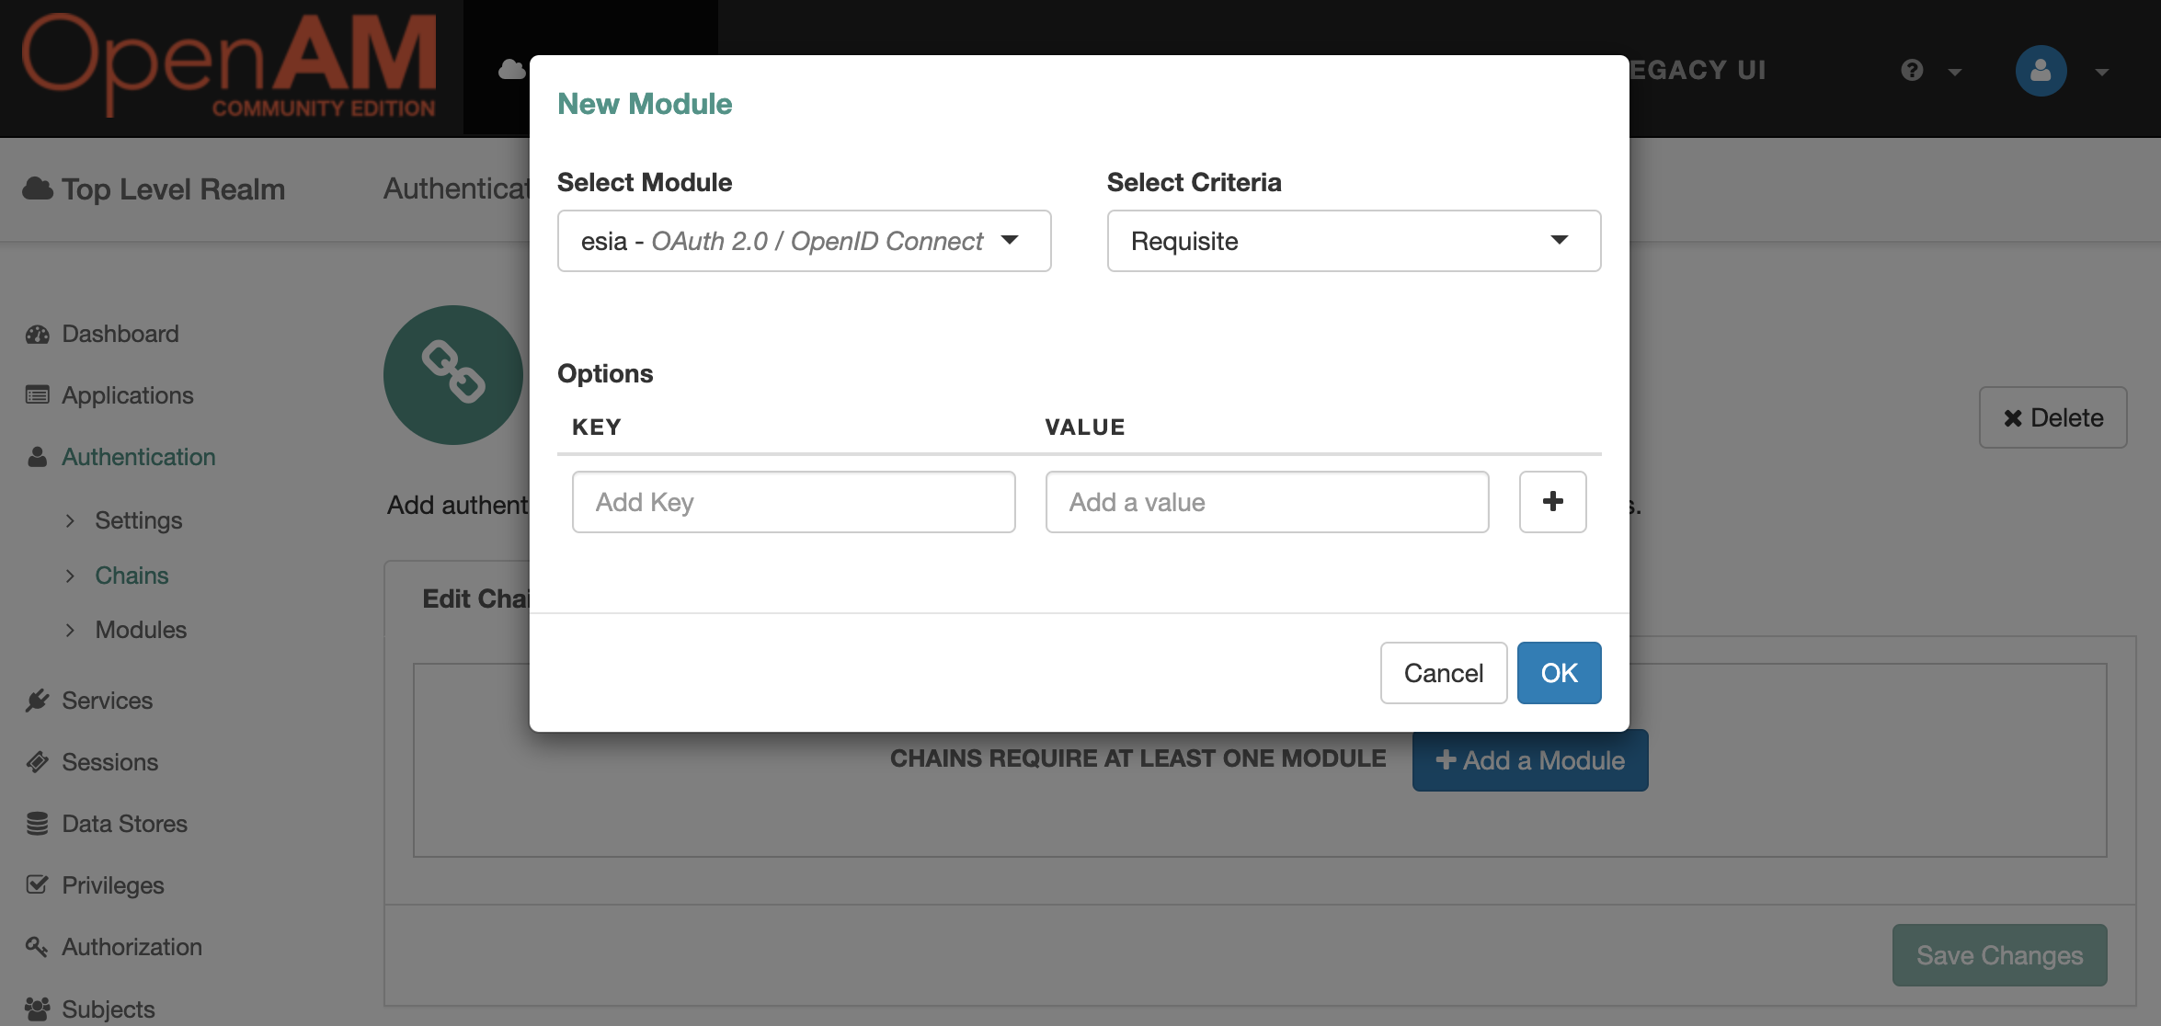2161x1026 pixels.
Task: Expand the Settings item under Authentication
Action: (x=138, y=520)
